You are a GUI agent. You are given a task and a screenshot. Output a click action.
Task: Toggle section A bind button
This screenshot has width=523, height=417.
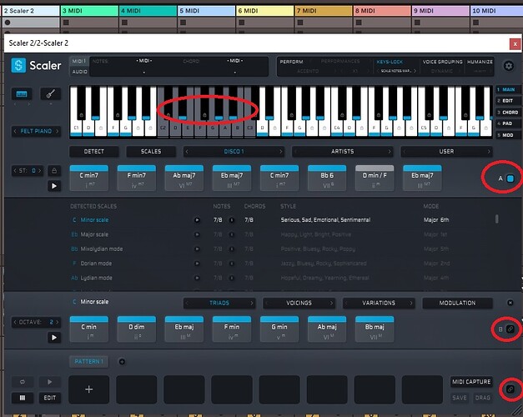point(510,178)
